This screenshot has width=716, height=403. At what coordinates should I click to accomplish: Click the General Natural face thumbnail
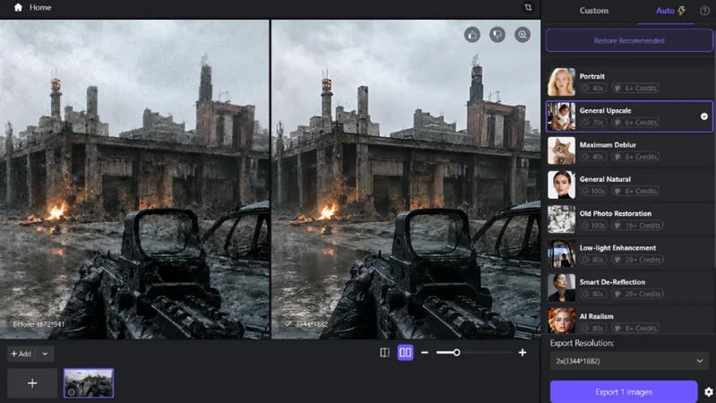(x=561, y=184)
